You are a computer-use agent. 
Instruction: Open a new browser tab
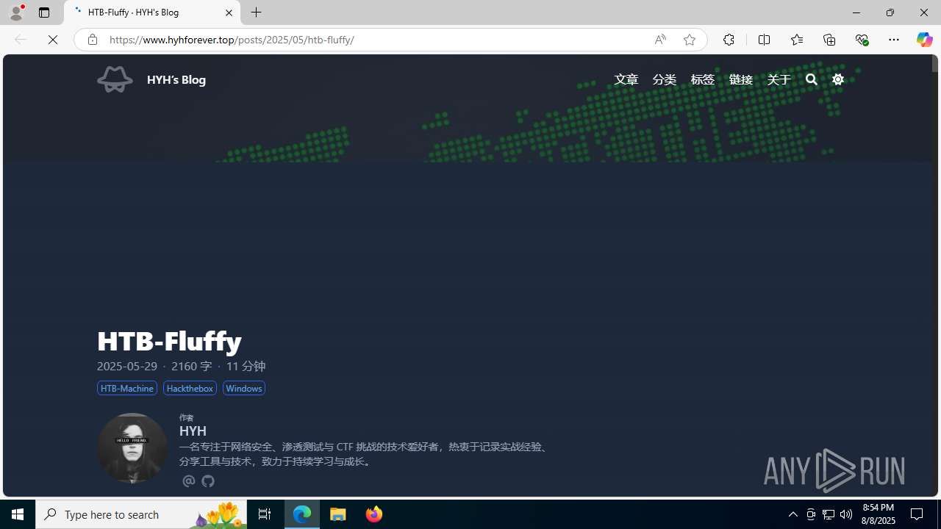(257, 12)
